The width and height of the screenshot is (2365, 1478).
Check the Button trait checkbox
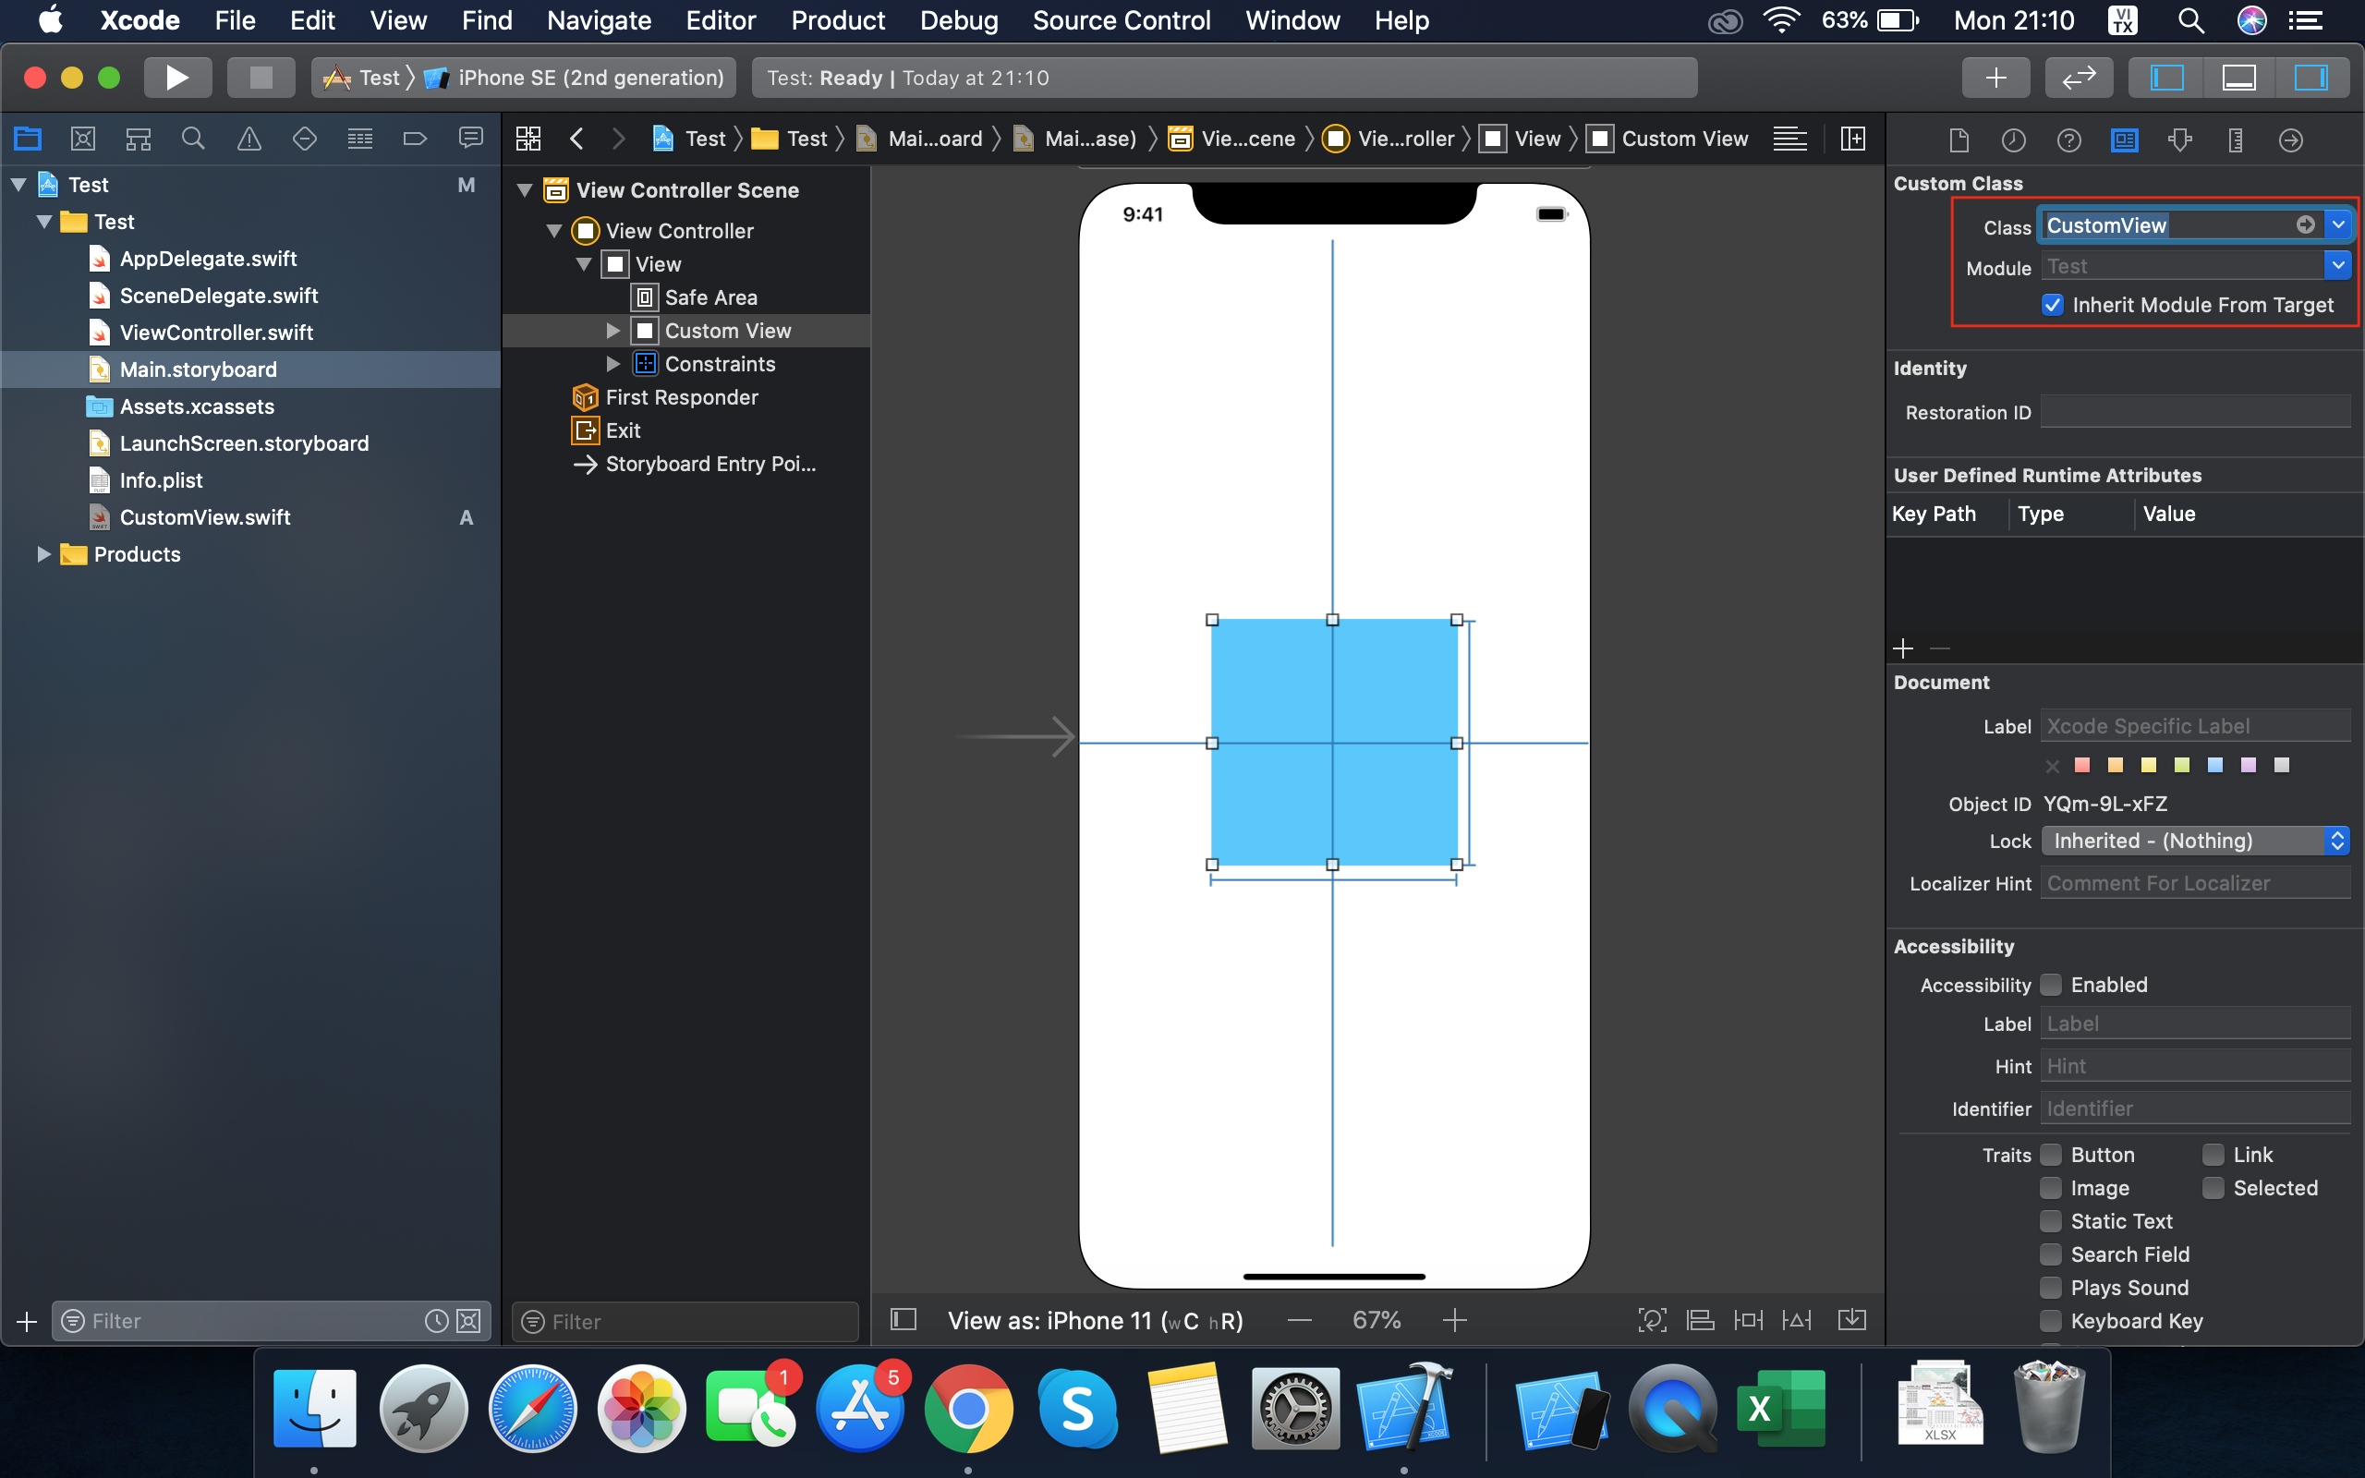click(x=2051, y=1155)
